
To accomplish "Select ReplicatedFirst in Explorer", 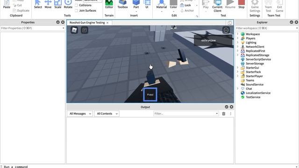I will click(x=256, y=51).
